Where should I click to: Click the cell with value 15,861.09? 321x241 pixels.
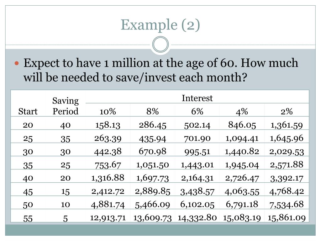pyautogui.click(x=287, y=218)
